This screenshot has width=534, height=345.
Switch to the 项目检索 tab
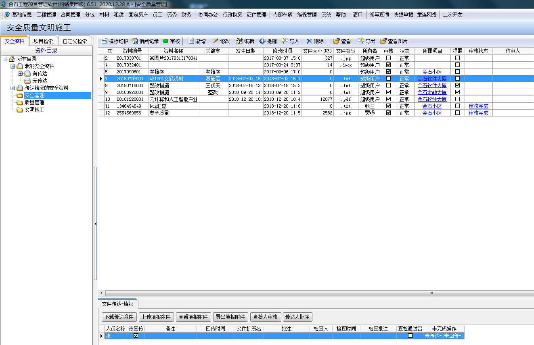click(x=43, y=41)
